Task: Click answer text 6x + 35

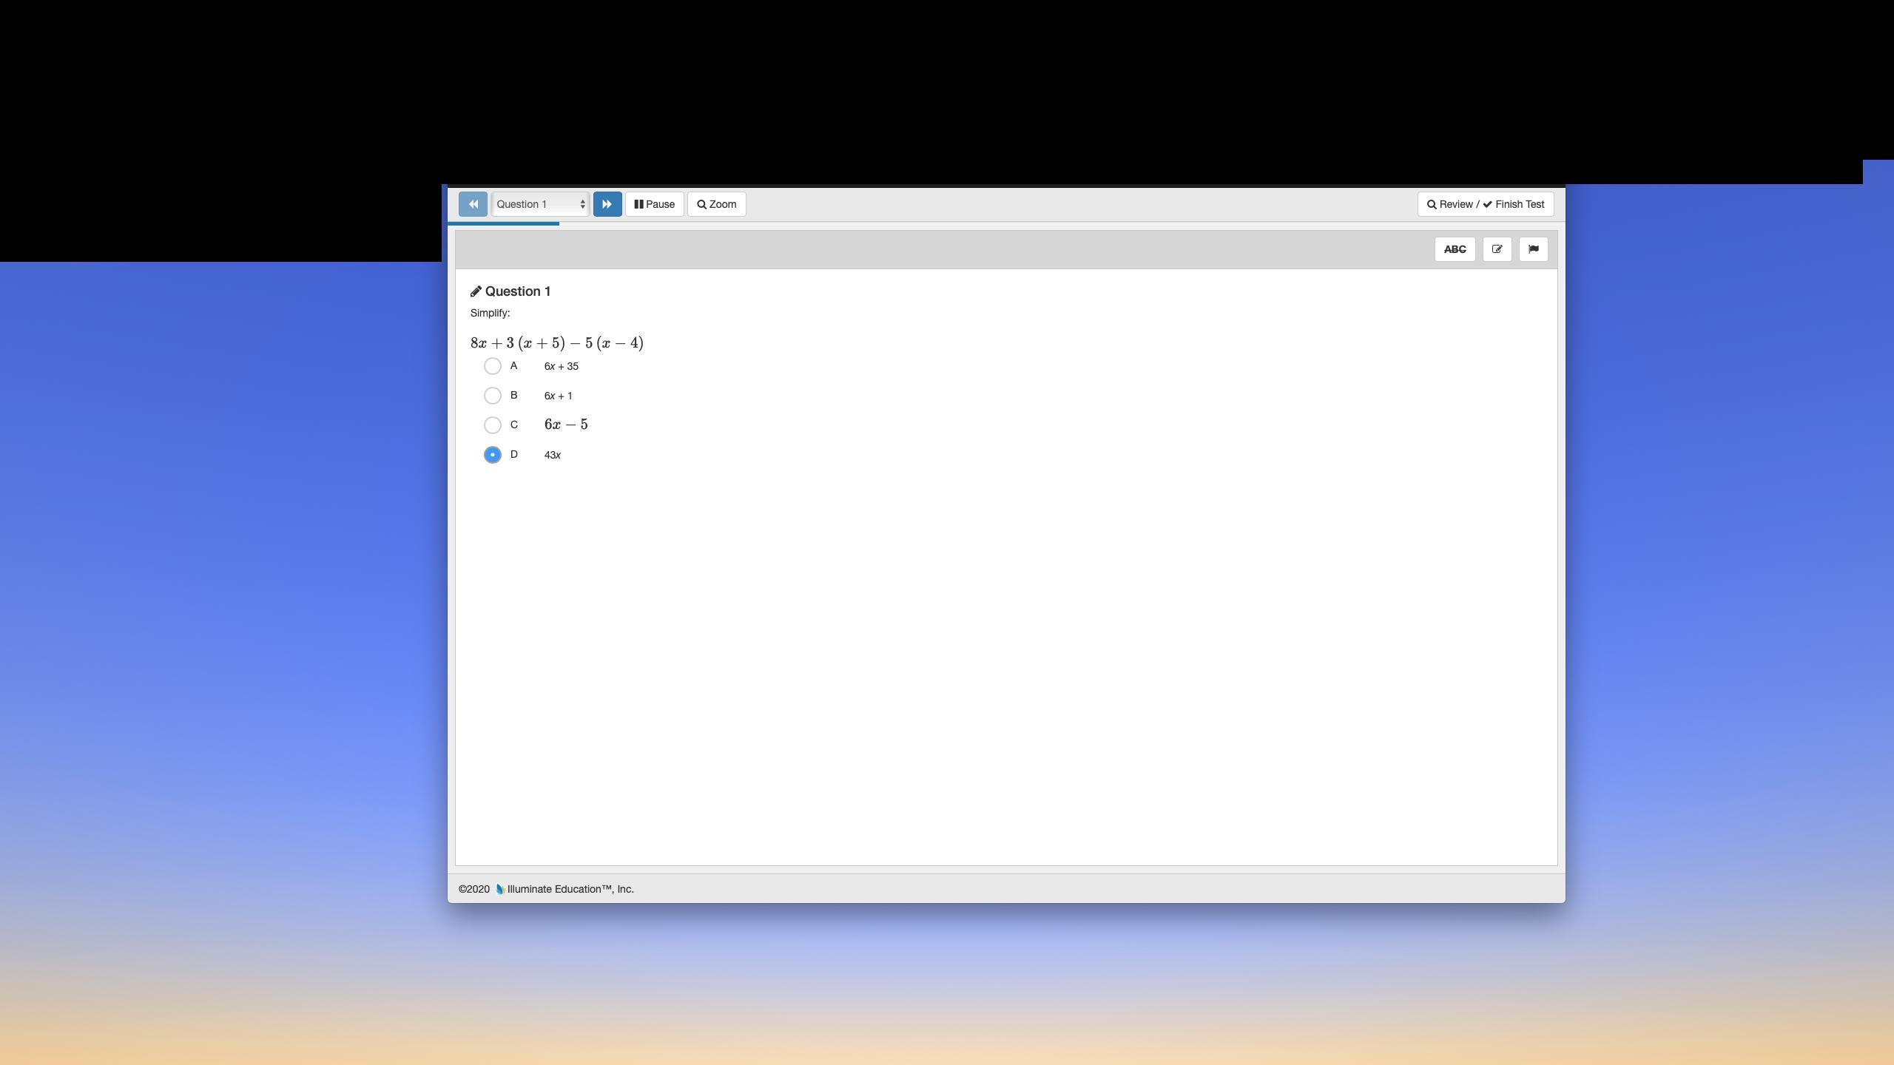Action: 561,367
